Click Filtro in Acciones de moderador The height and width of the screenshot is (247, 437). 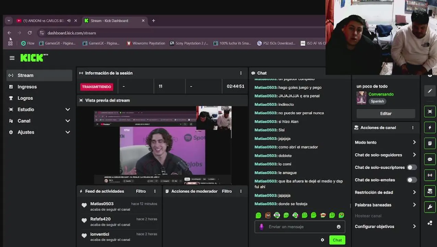(x=227, y=191)
